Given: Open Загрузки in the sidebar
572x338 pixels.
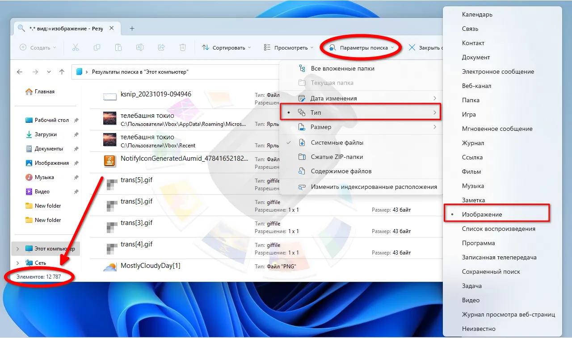Looking at the screenshot, I should coord(46,134).
